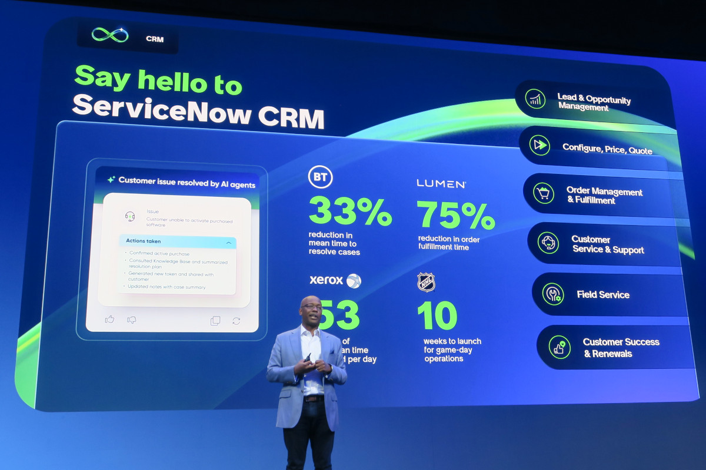The height and width of the screenshot is (470, 706).
Task: Click the ServiceNow infinity logo icon
Action: pos(110,35)
